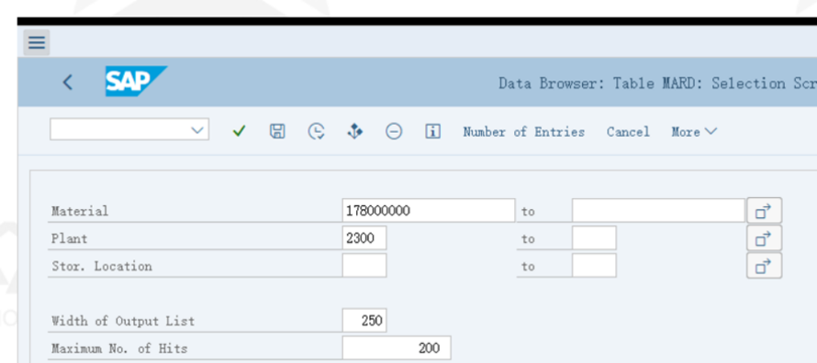
Task: Click Number of Entries button
Action: click(x=523, y=132)
